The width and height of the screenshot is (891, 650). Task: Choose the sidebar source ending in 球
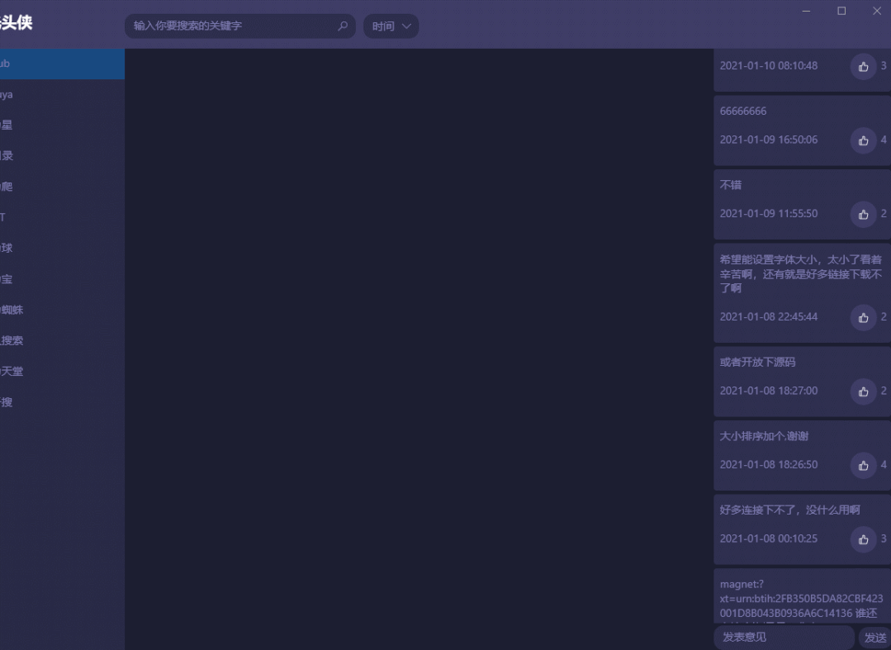pos(62,248)
